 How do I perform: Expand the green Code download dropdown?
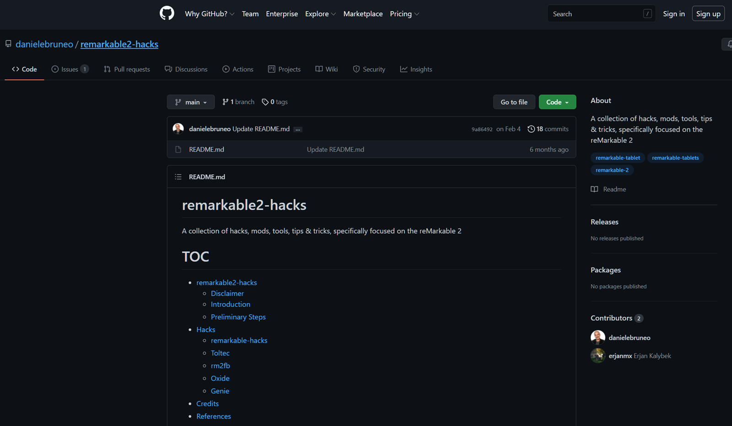[x=557, y=102]
